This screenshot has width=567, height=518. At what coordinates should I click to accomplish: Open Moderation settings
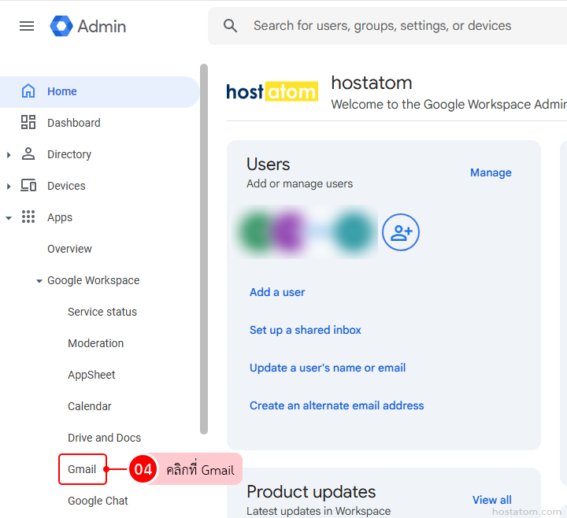(x=96, y=343)
